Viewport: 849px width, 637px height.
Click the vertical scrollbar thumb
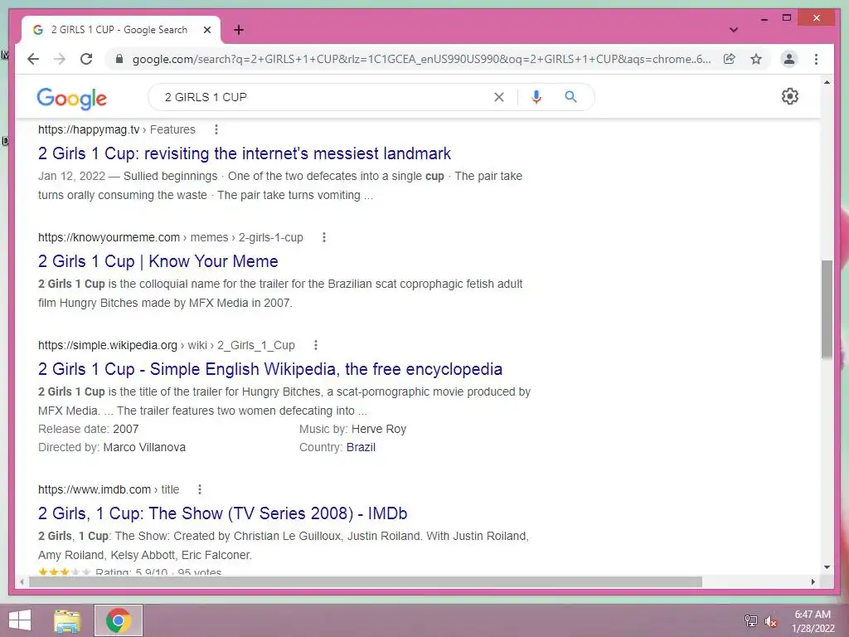coord(827,309)
